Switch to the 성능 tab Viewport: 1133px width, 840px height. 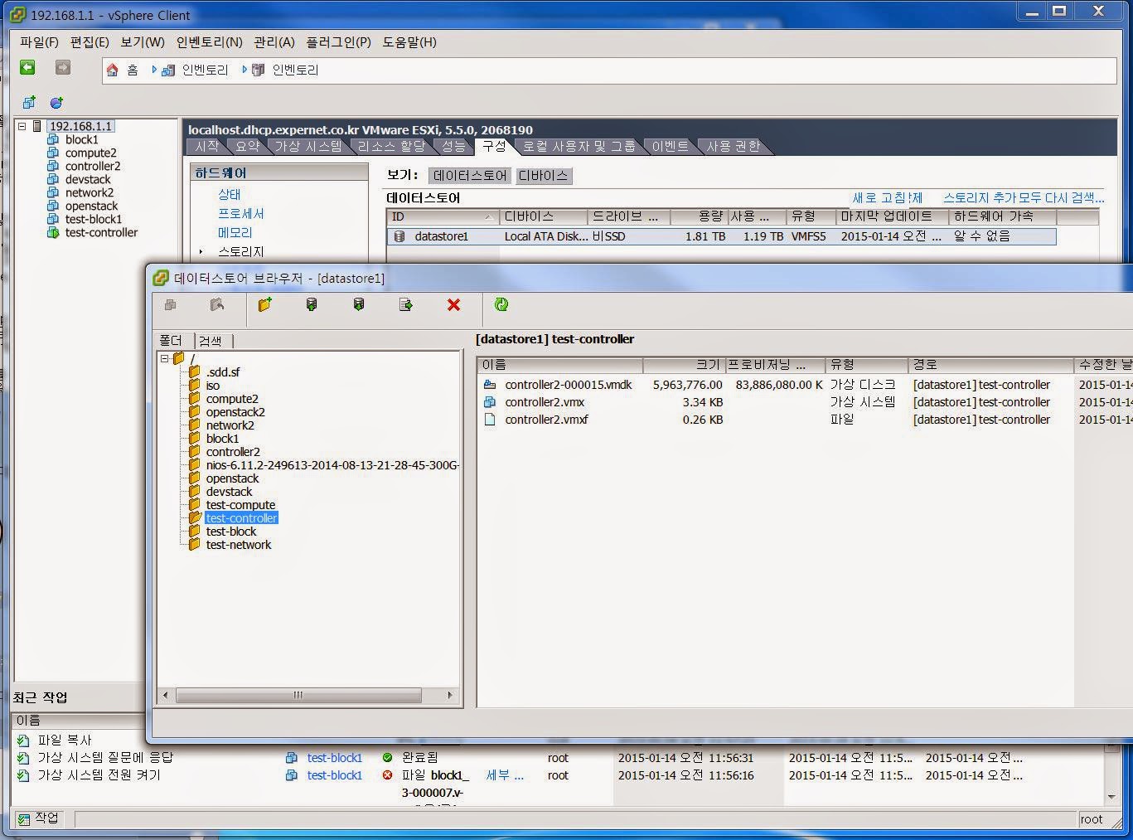[453, 147]
